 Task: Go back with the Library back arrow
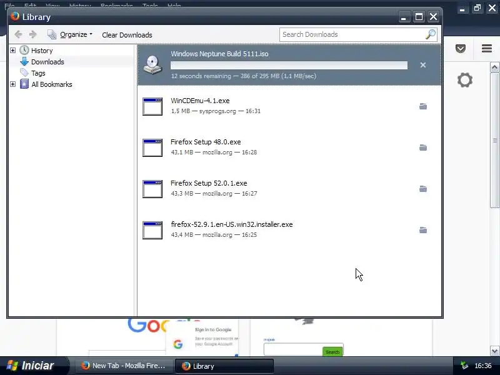pos(18,34)
